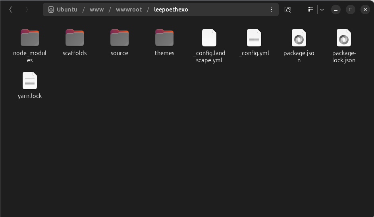Select the _config.yml file icon

[x=254, y=38]
